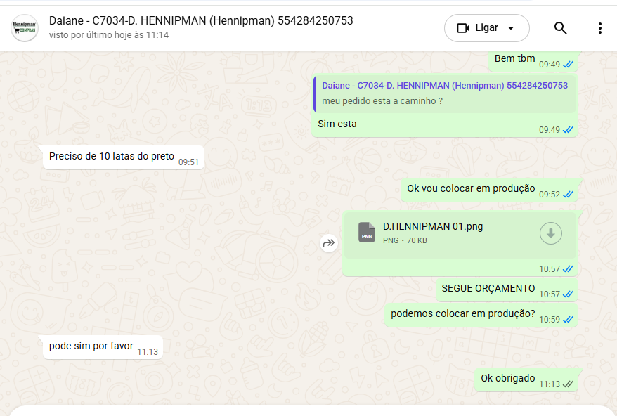Click the 'visto por último hoje às 11:14' status

(109, 35)
